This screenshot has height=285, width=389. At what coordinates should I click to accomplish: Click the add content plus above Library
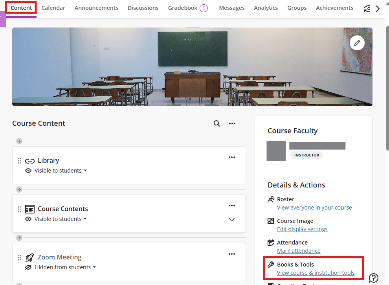tap(19, 141)
